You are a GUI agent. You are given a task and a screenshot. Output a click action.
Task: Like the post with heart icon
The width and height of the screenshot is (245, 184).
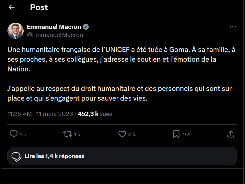[x=122, y=134]
